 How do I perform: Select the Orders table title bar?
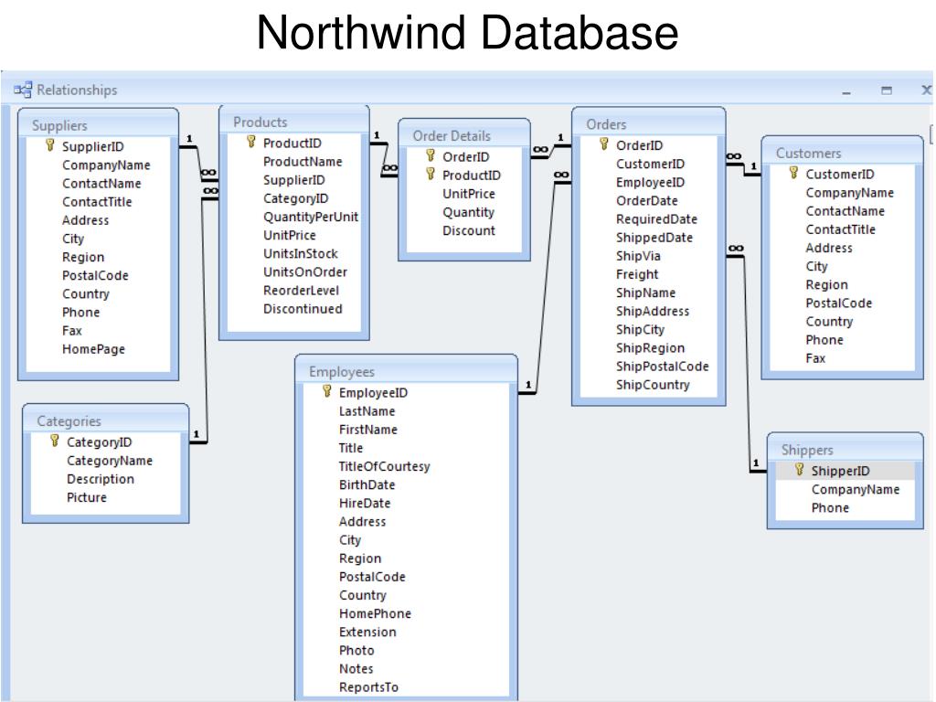point(649,124)
